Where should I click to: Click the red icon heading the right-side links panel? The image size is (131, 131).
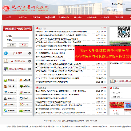(111, 88)
